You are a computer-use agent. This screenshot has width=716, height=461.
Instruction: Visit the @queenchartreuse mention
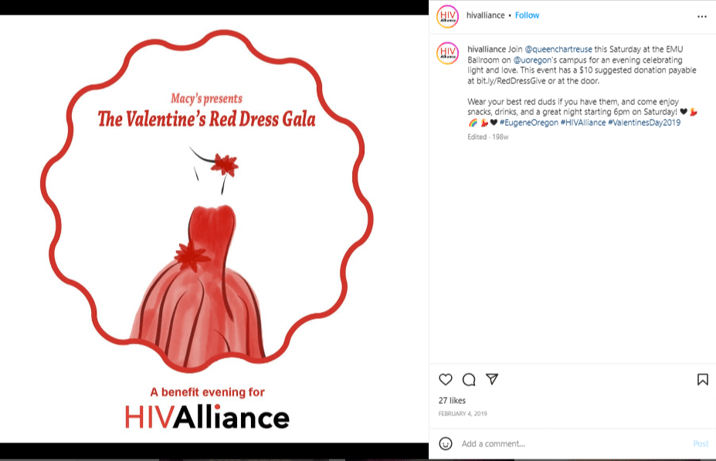click(x=558, y=49)
